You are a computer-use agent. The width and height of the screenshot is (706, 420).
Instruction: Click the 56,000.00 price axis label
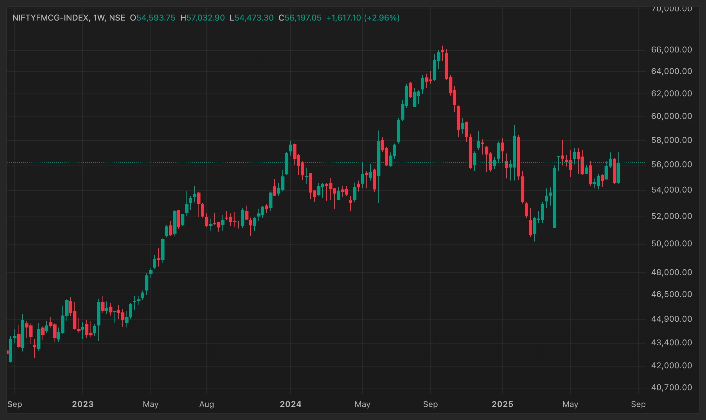[671, 164]
